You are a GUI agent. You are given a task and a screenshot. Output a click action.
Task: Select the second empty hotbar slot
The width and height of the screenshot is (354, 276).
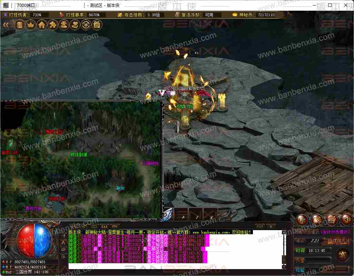(196, 214)
